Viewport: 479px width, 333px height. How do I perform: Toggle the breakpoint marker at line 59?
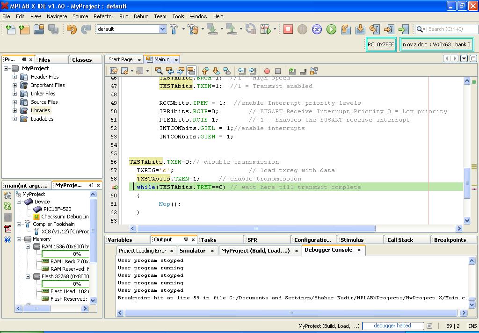[115, 187]
